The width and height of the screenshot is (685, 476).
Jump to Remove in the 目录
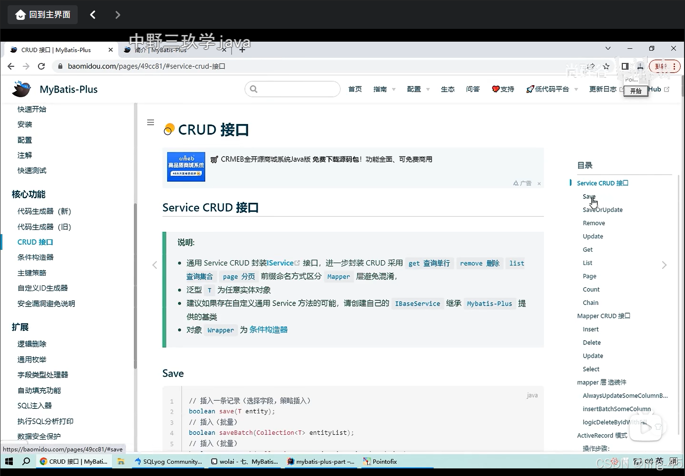click(x=594, y=223)
